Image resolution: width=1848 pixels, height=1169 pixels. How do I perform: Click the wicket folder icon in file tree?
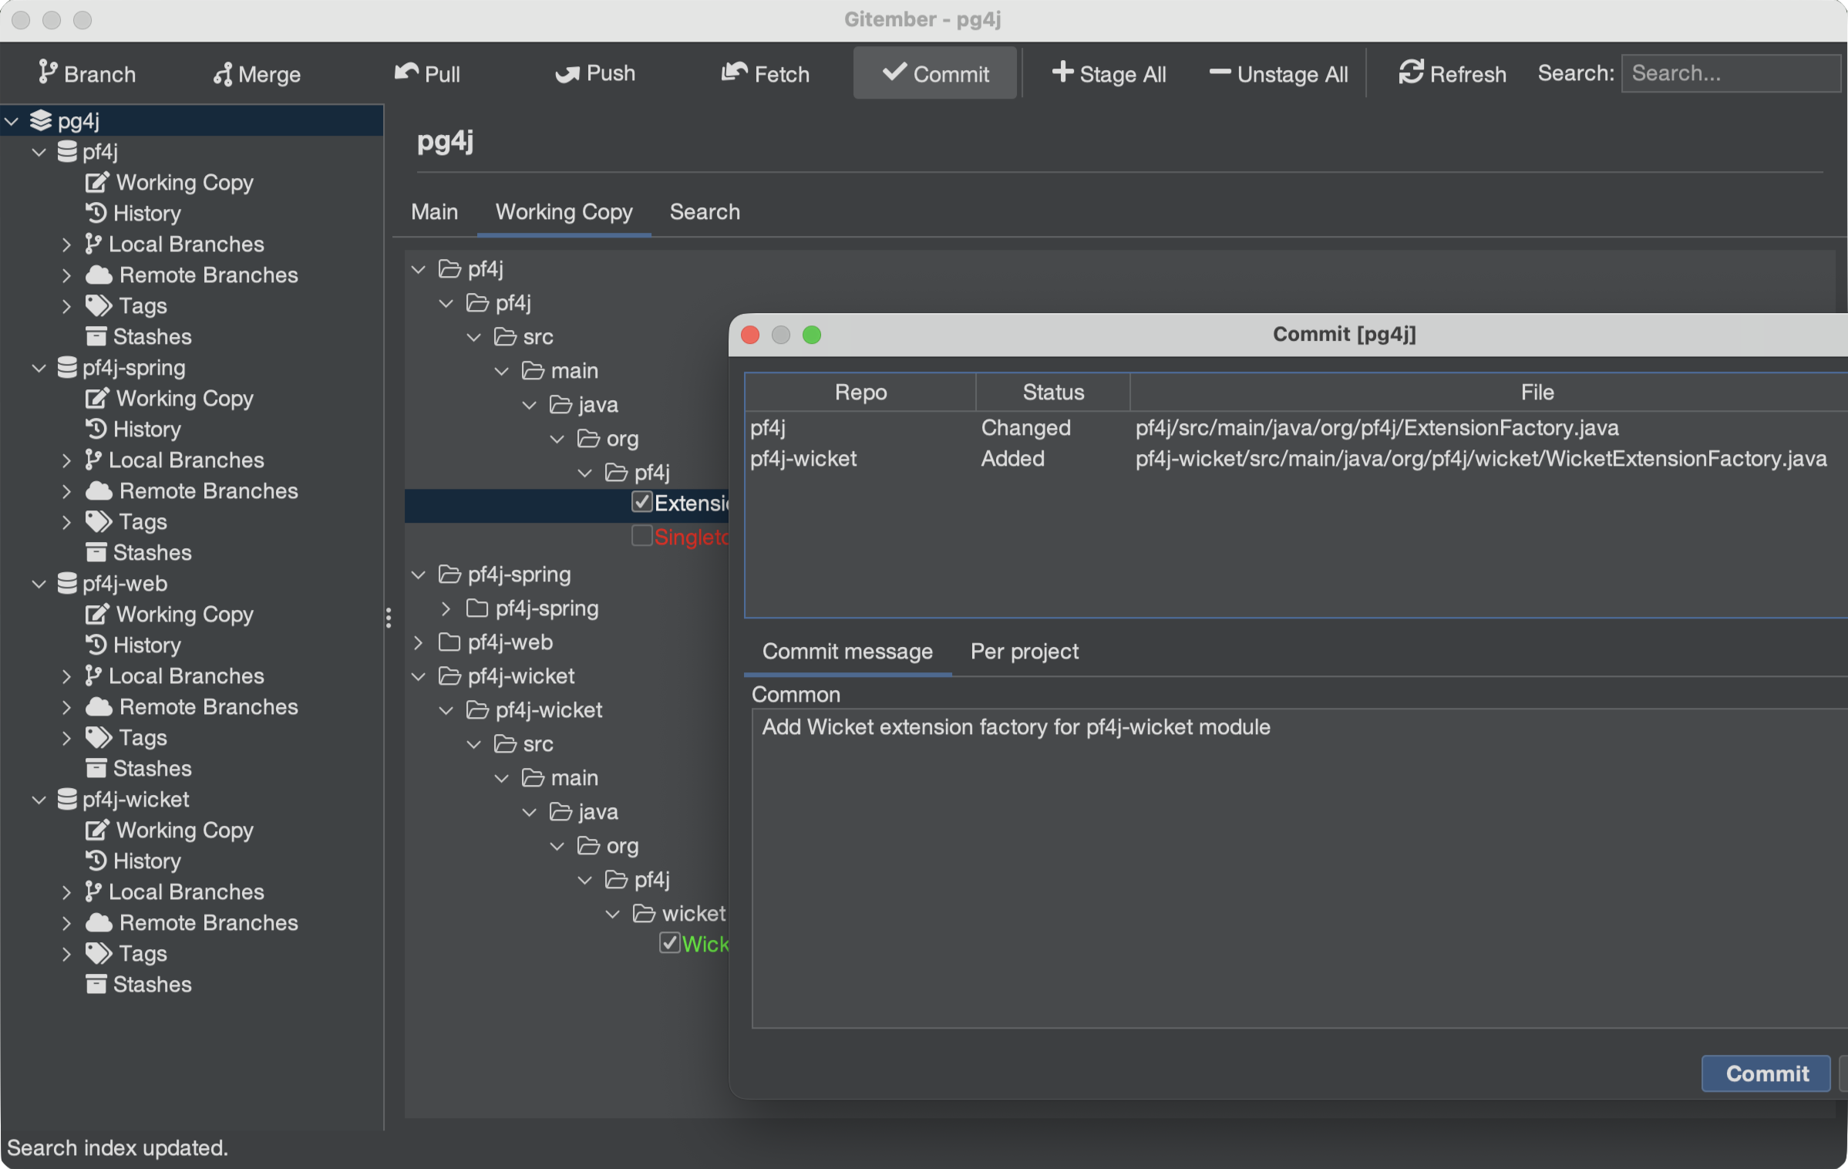pos(644,913)
